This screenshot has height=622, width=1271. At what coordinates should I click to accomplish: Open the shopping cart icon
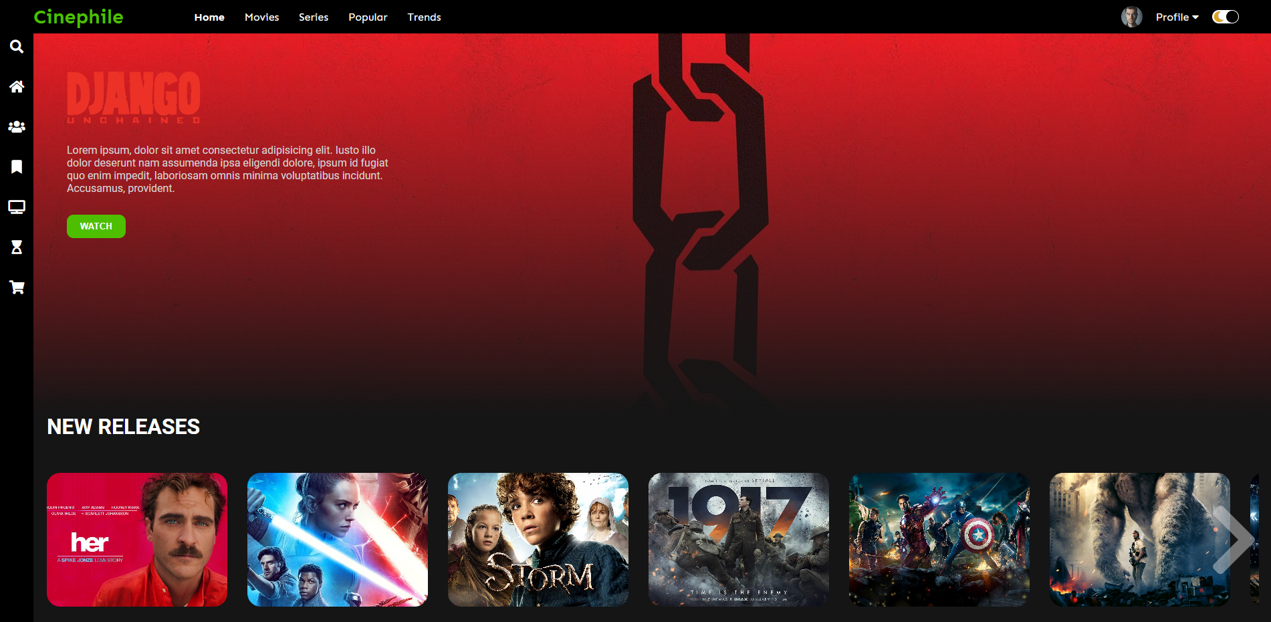pyautogui.click(x=17, y=288)
